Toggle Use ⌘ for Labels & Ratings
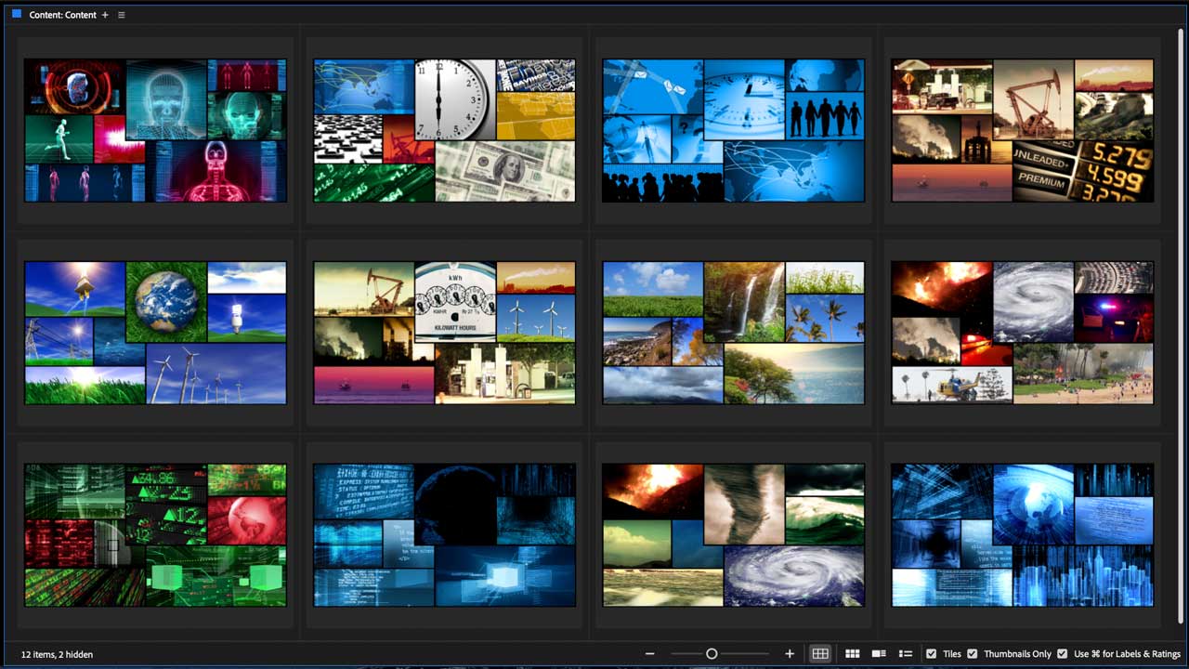Viewport: 1189px width, 669px height. pyautogui.click(x=1063, y=654)
